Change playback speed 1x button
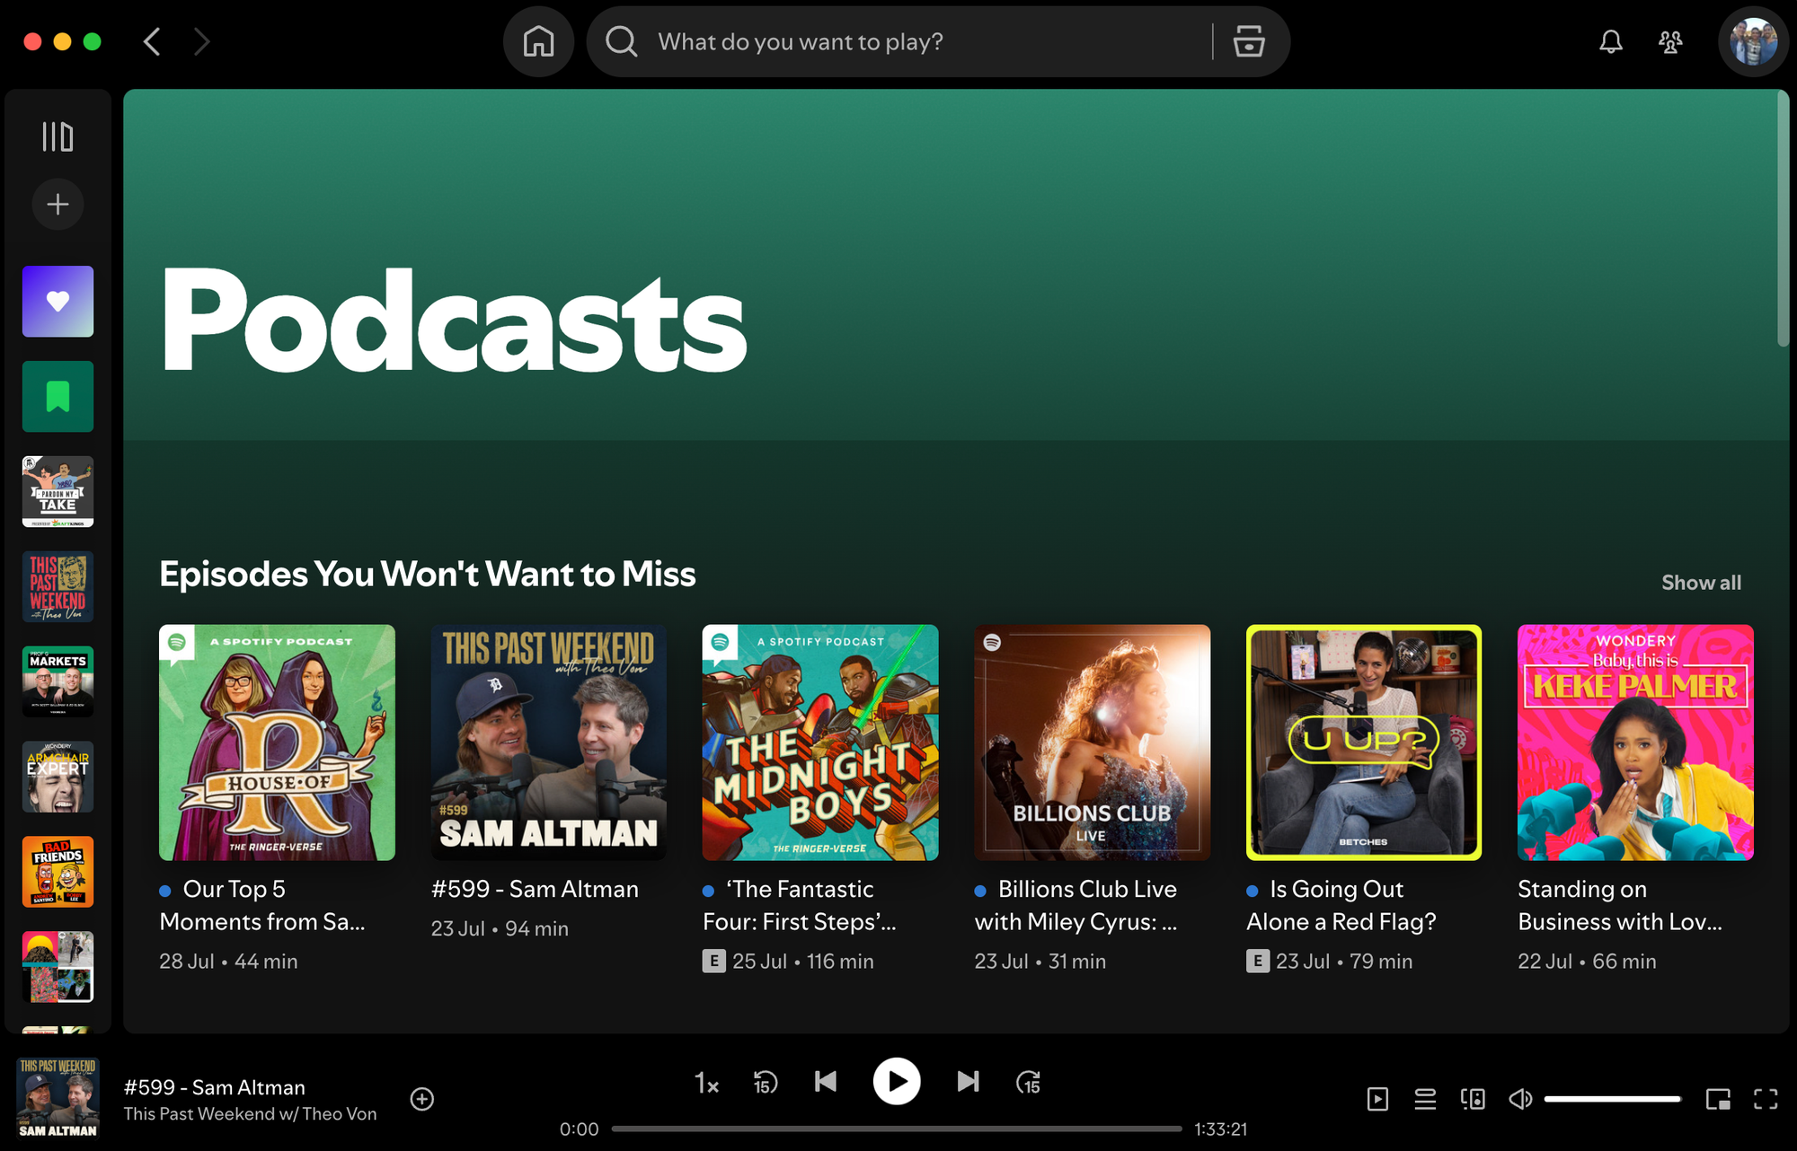 pos(707,1083)
